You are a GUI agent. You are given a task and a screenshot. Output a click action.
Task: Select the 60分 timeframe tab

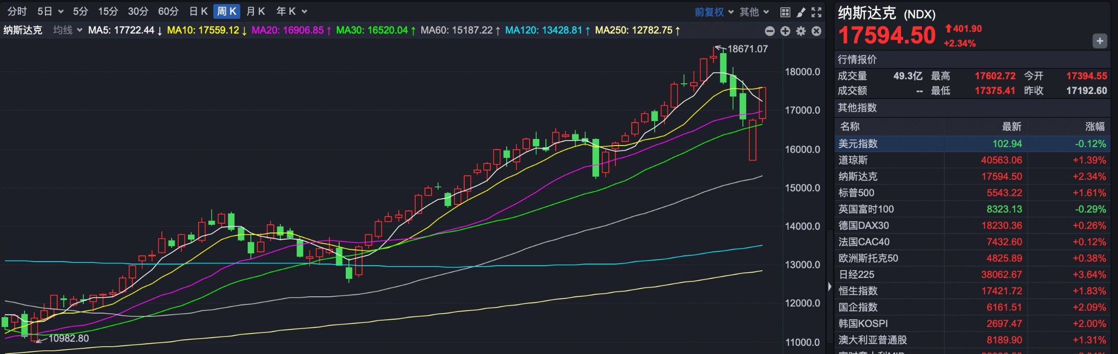168,11
